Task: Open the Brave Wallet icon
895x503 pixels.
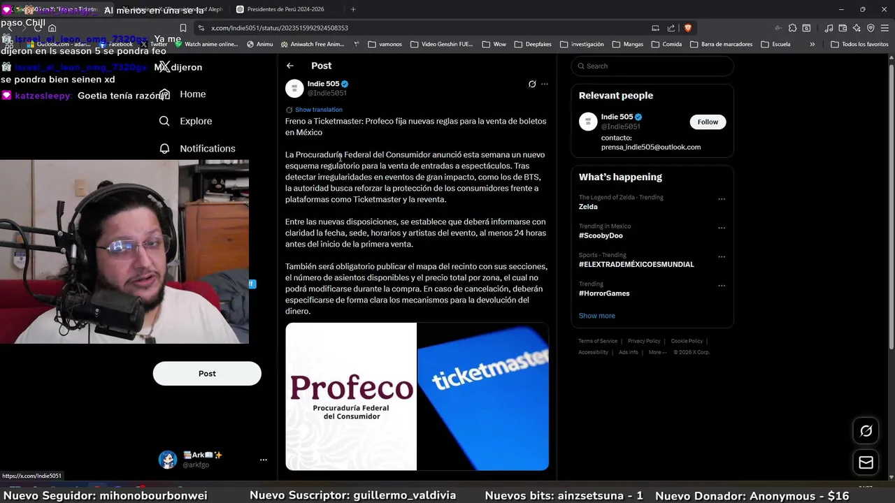Action: [x=843, y=28]
